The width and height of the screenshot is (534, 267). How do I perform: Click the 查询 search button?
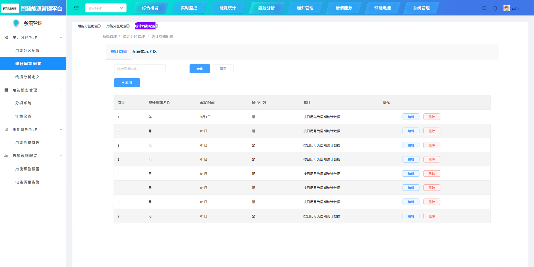point(200,69)
